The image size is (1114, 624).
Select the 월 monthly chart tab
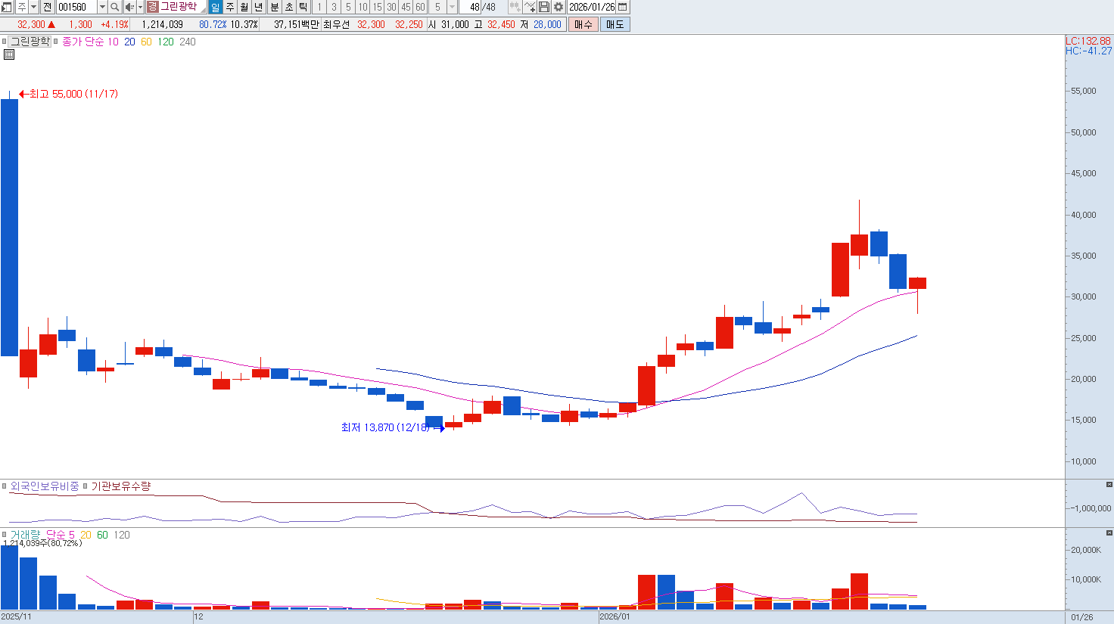[244, 7]
